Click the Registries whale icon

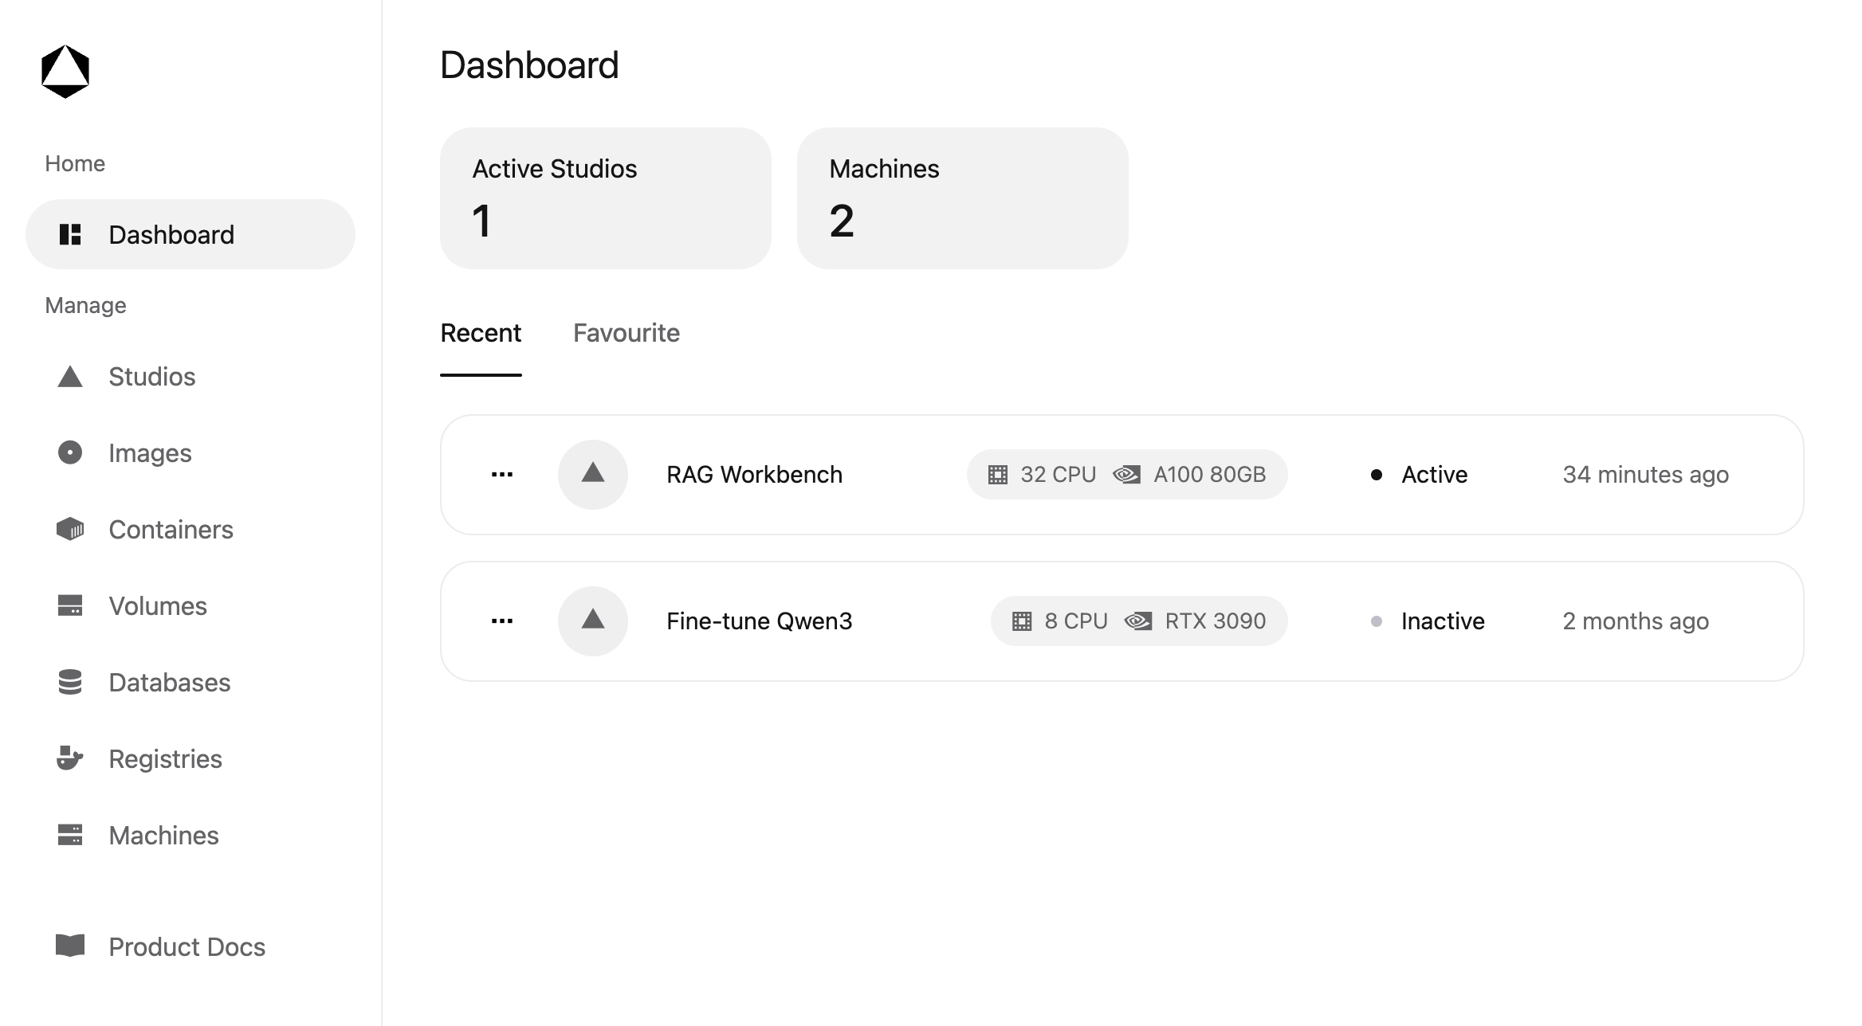(x=70, y=758)
